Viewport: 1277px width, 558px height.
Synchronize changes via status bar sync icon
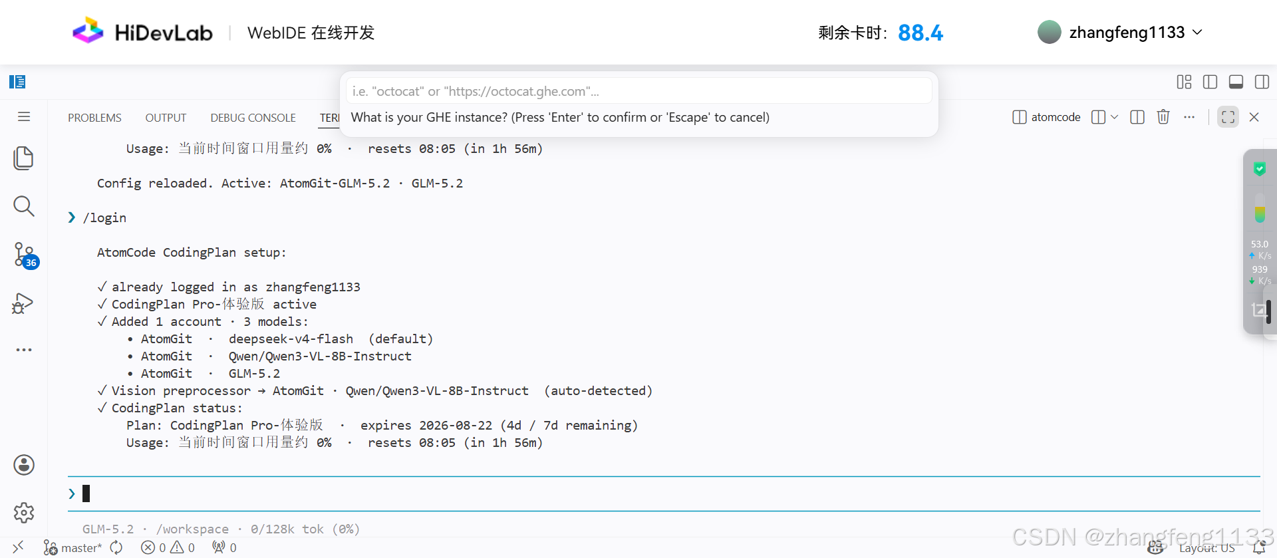click(x=116, y=547)
